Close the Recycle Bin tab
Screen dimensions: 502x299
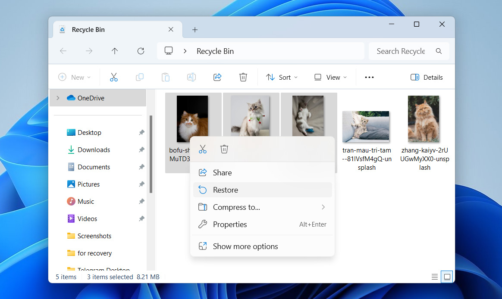(171, 29)
